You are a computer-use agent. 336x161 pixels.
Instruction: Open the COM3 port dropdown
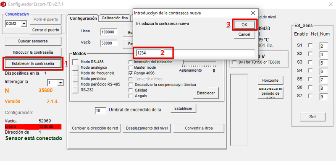(x=24, y=24)
